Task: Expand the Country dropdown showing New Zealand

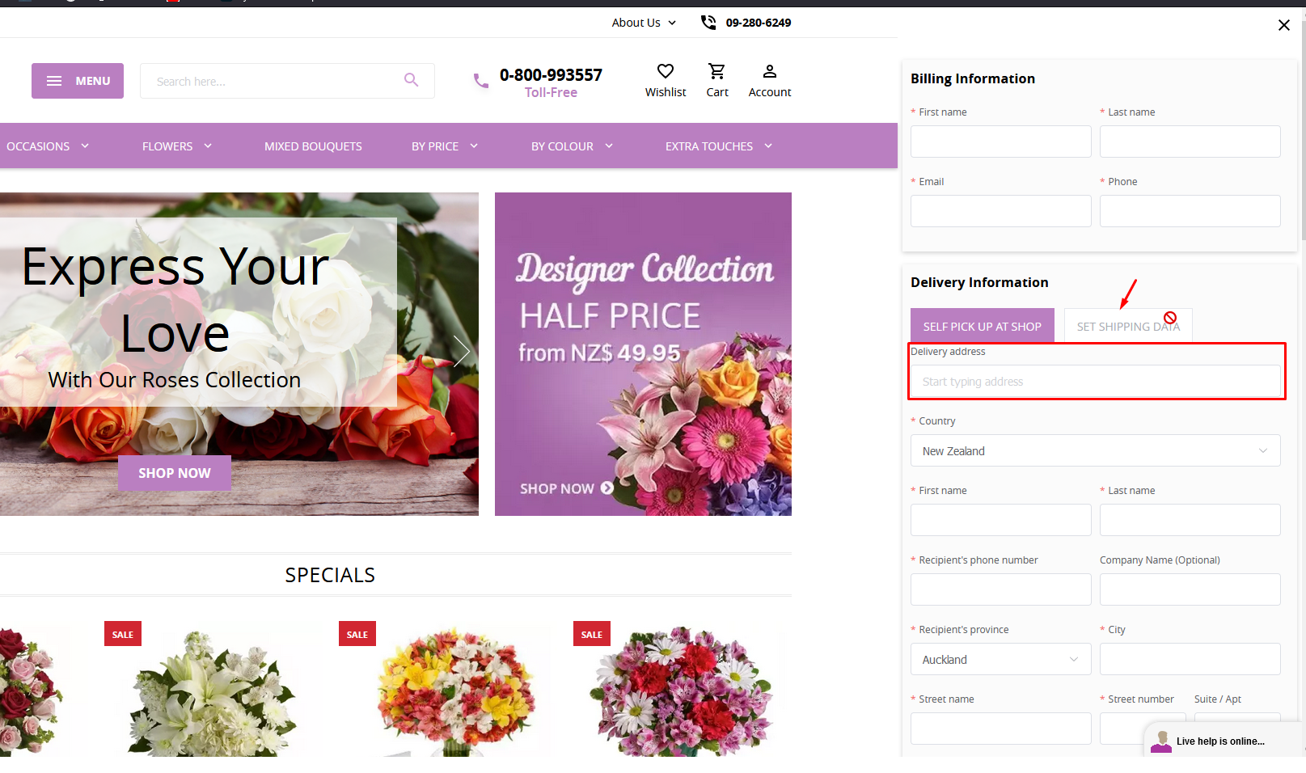Action: click(1095, 450)
